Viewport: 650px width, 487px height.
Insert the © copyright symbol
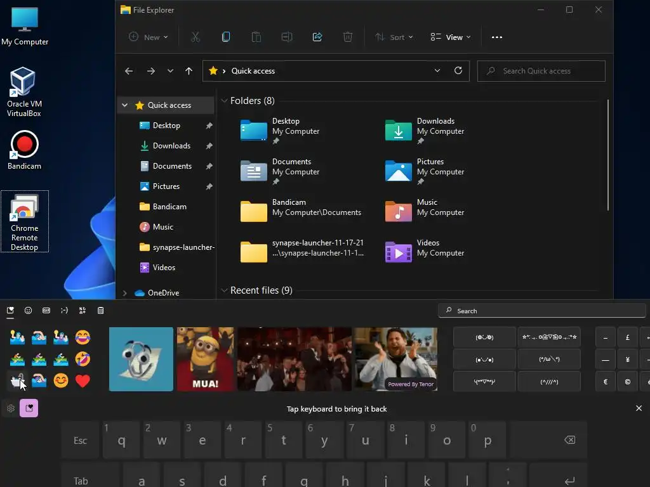coord(627,381)
